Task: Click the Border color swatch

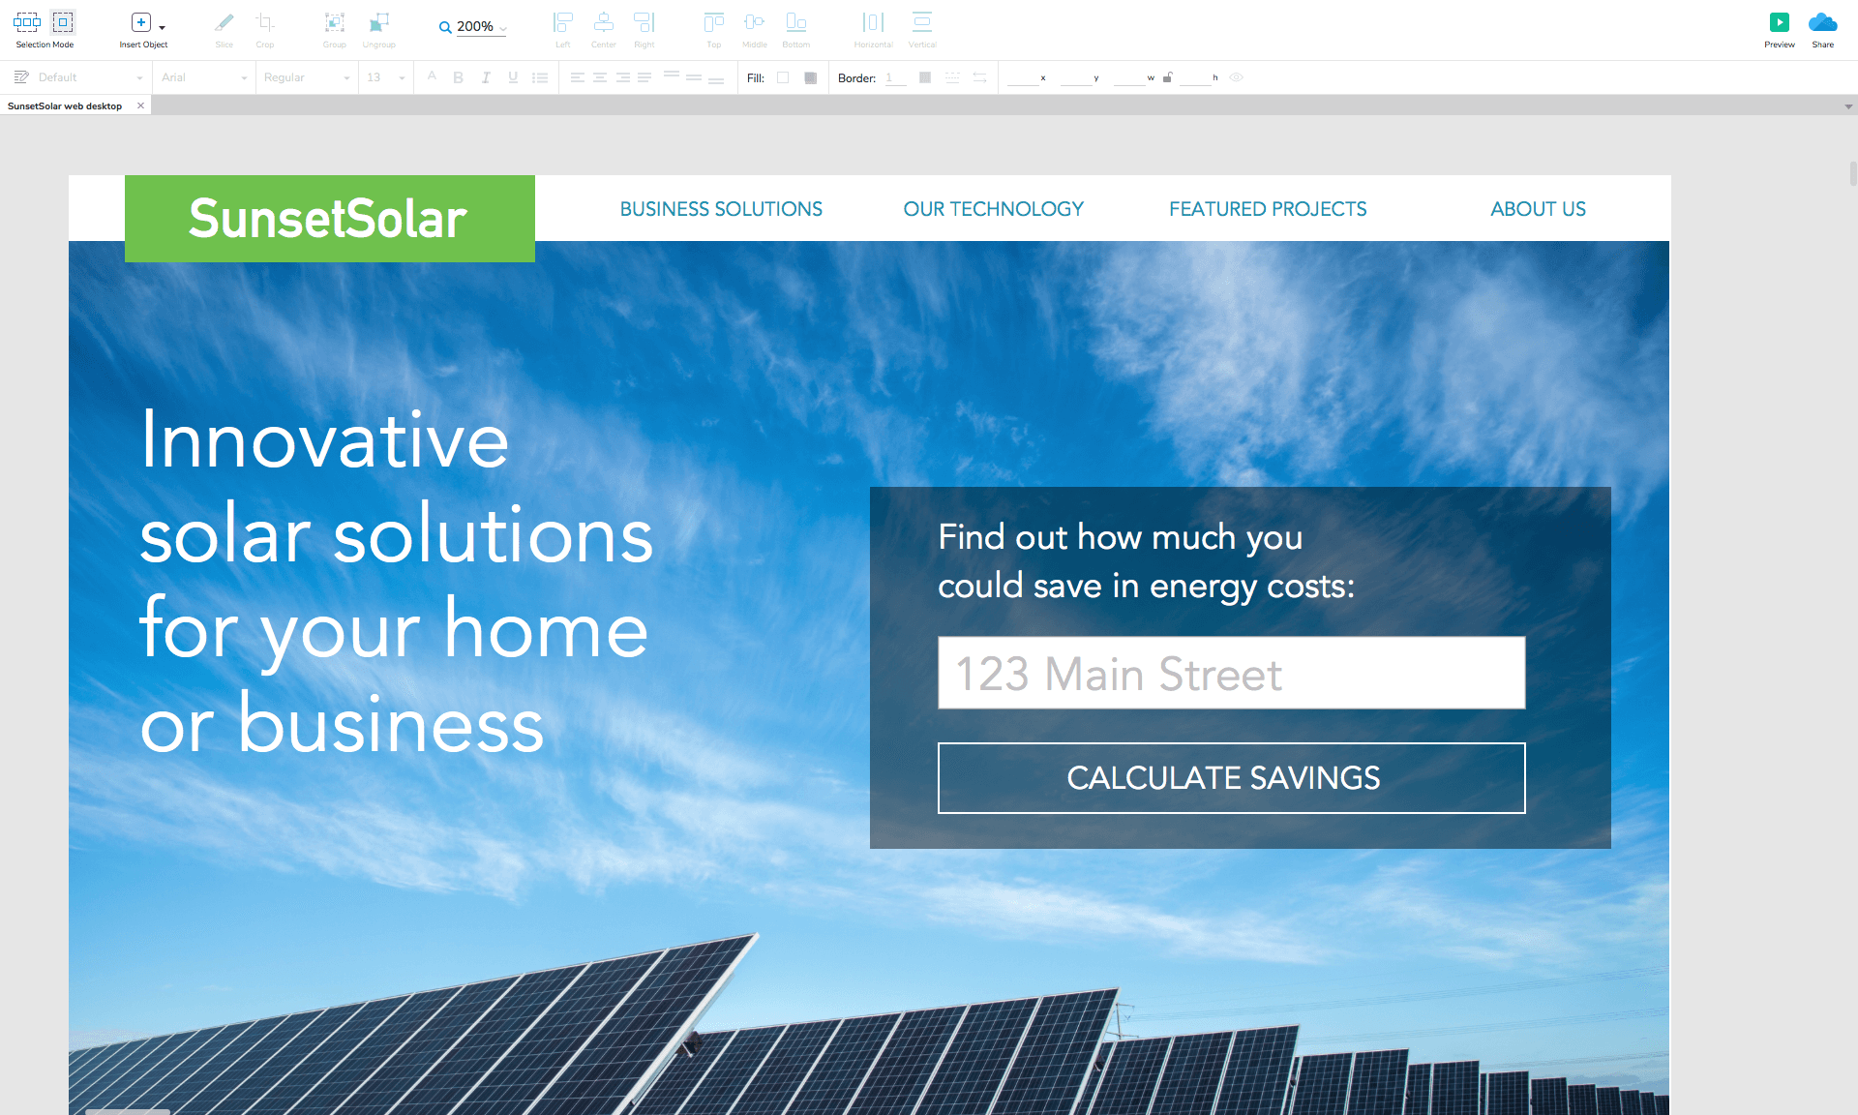Action: pyautogui.click(x=925, y=77)
